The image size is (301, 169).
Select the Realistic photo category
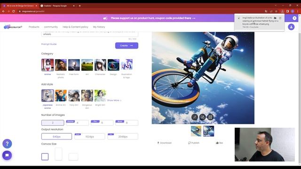61,65
